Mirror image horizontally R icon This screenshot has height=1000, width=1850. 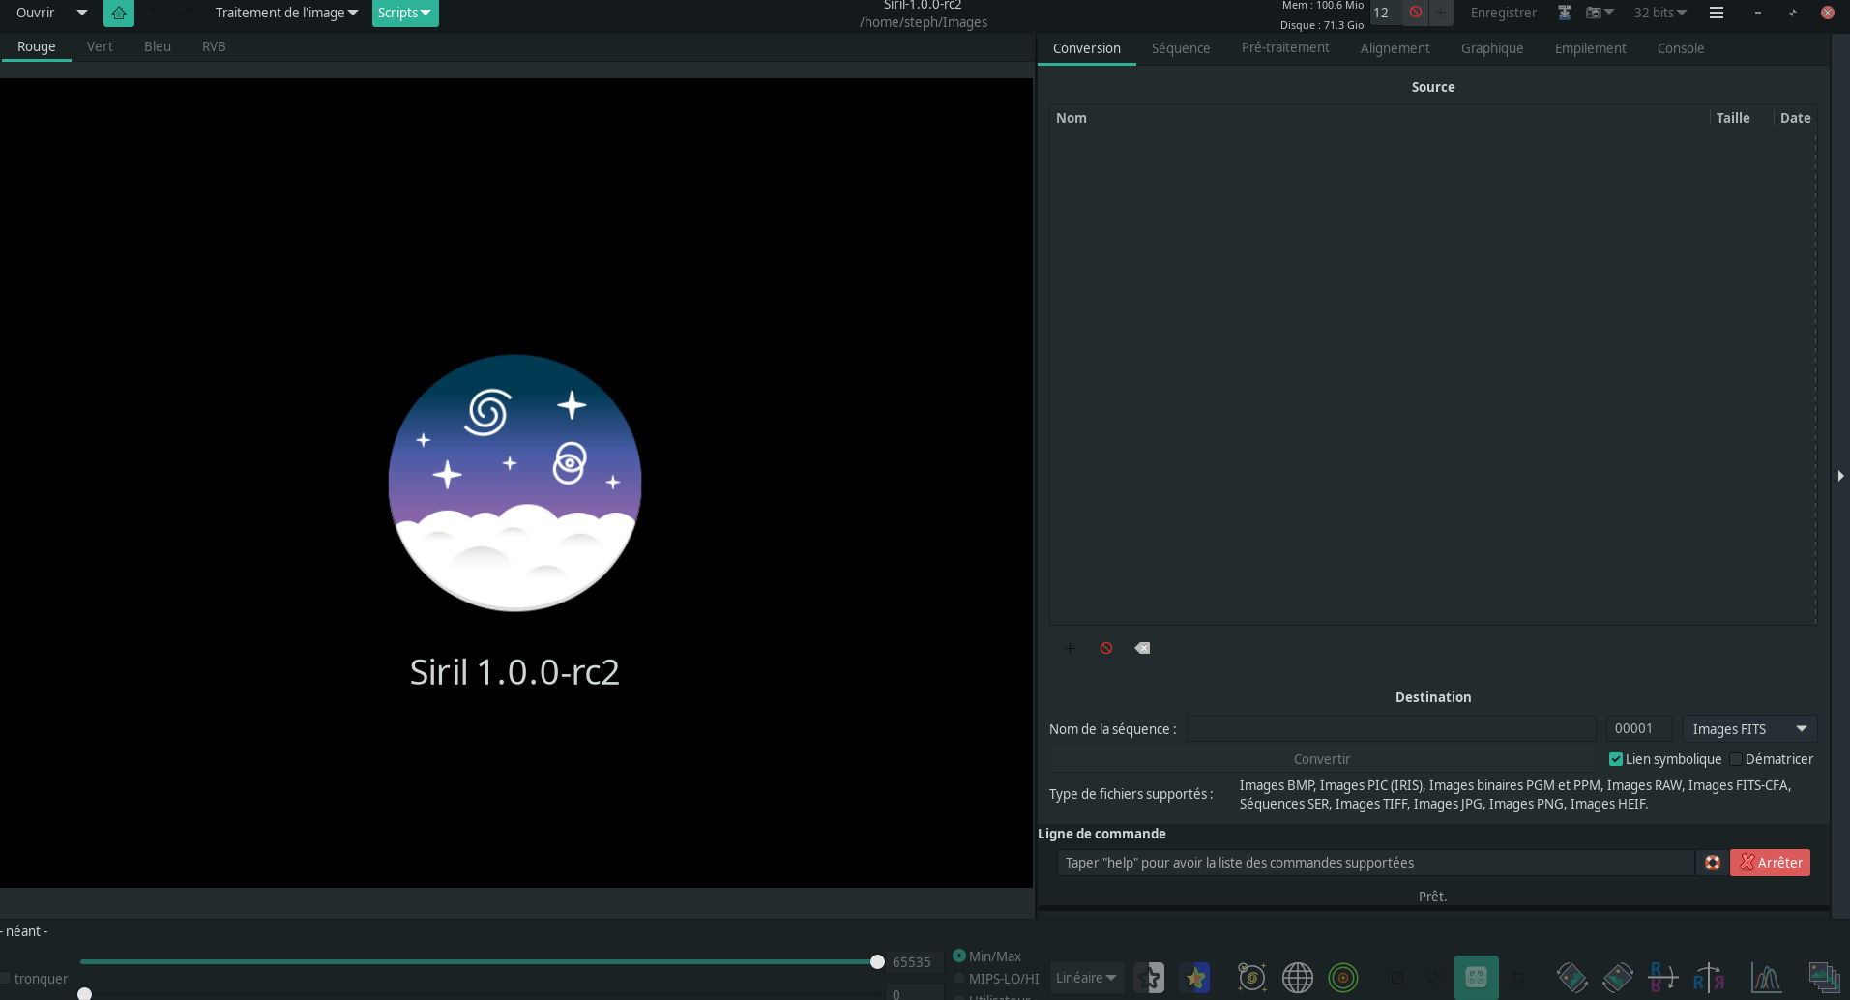point(1709,978)
